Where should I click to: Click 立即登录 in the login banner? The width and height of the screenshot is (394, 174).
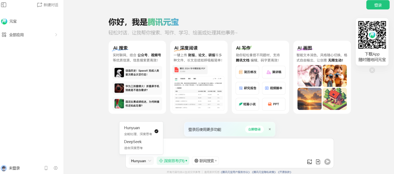(x=254, y=129)
